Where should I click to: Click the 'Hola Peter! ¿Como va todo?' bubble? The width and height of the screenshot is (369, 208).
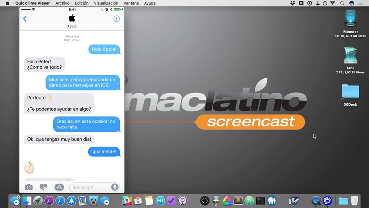44,64
